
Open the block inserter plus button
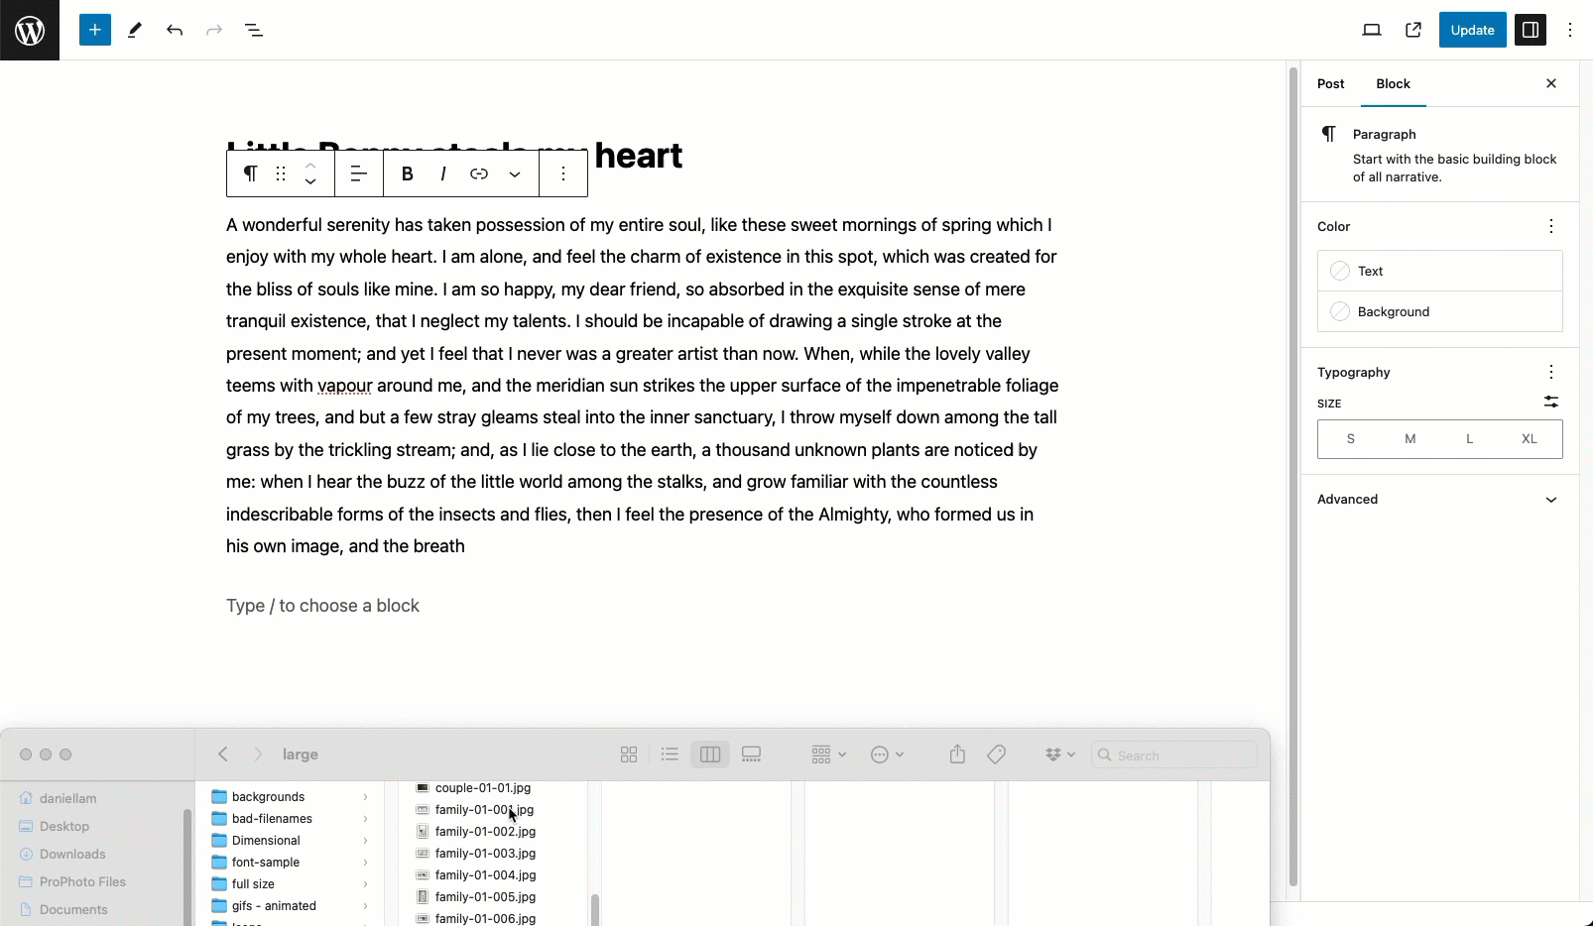tap(95, 30)
